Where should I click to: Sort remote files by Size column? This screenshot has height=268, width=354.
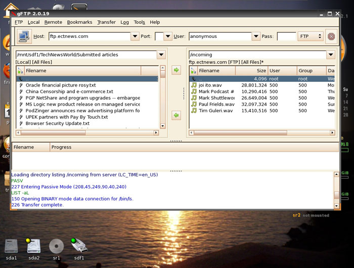(252, 71)
